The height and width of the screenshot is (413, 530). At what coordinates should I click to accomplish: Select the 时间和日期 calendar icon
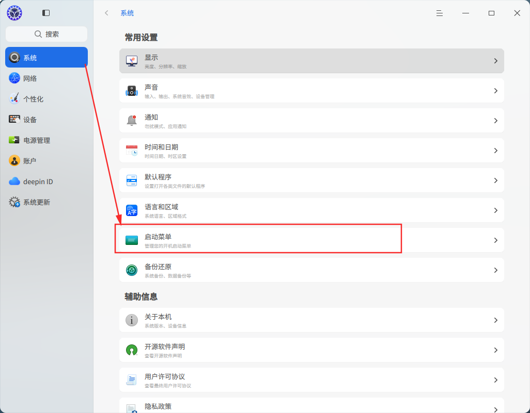click(132, 151)
